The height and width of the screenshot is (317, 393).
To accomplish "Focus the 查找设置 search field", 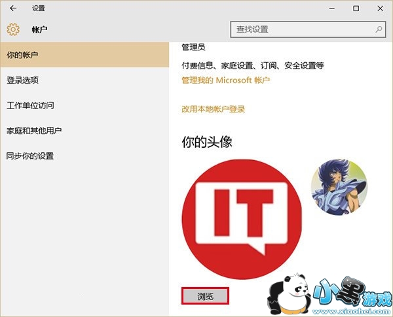I will pyautogui.click(x=308, y=29).
